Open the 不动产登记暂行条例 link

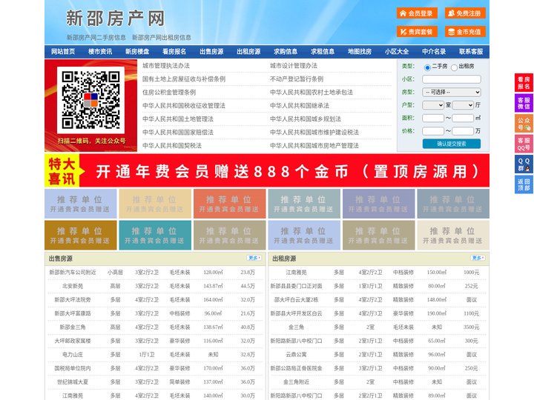tap(297, 79)
